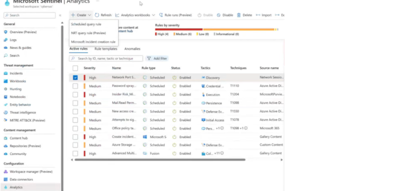Click the Delete trash can icon
This screenshot has height=191, width=417.
[239, 15]
